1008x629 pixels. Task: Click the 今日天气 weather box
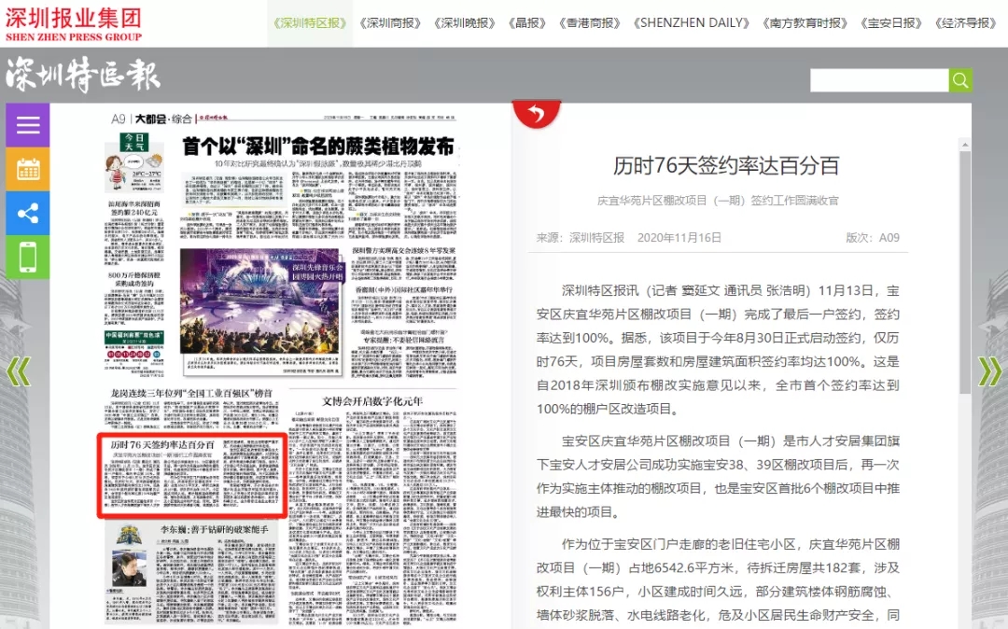click(134, 162)
